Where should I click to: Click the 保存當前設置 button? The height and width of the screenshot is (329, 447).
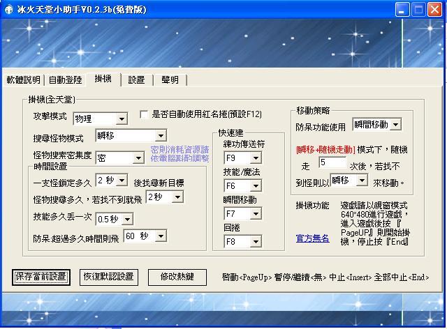point(41,277)
